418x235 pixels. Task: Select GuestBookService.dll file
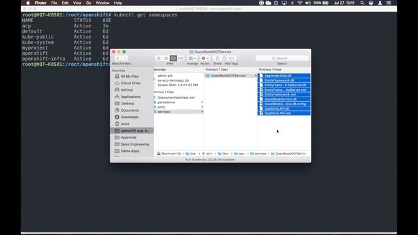tap(284, 99)
